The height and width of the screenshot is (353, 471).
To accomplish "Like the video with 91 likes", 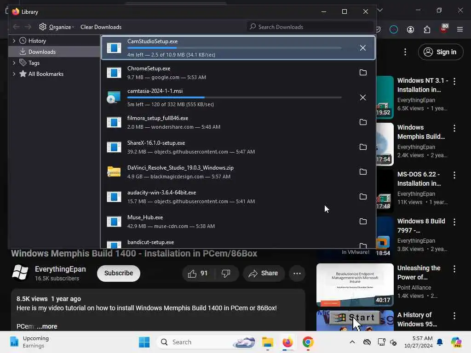I will (x=198, y=273).
